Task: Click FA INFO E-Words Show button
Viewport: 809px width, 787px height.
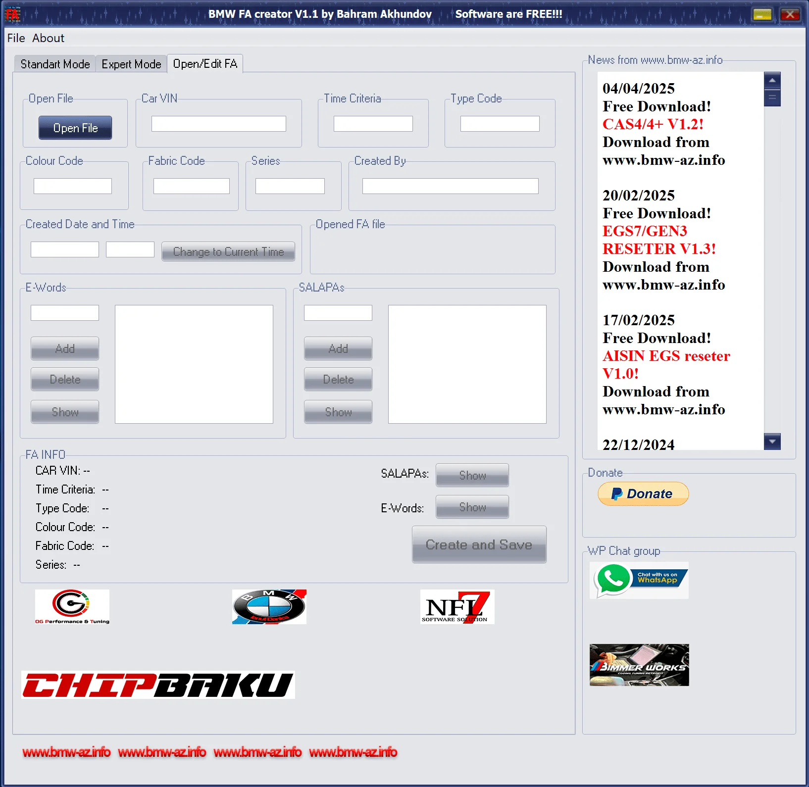Action: (472, 507)
